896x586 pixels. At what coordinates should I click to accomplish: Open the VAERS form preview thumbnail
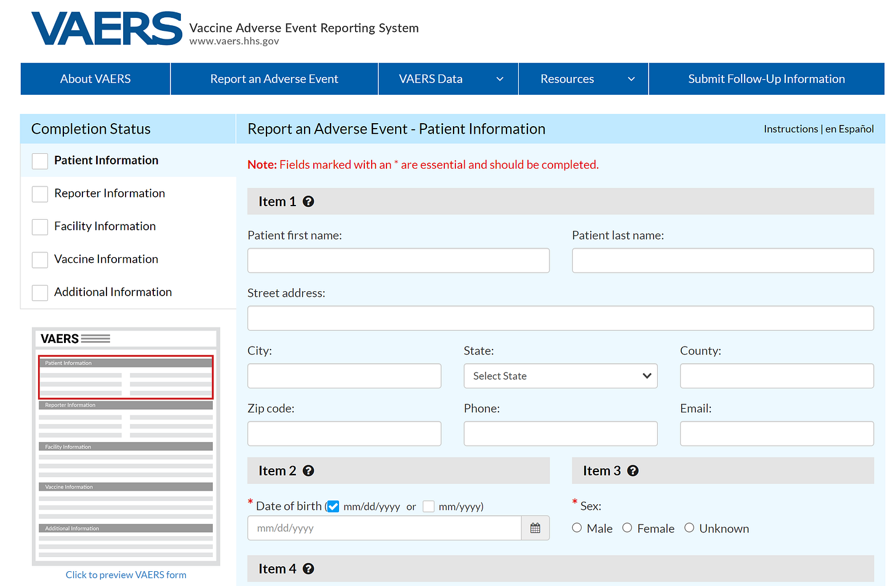click(x=126, y=446)
